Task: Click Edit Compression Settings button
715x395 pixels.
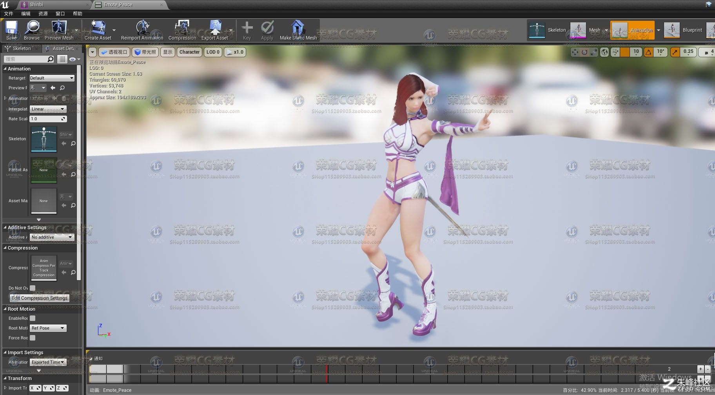Action: (x=40, y=298)
